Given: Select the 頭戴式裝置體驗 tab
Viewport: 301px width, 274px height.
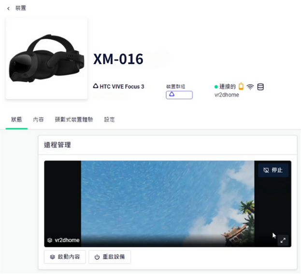Looking at the screenshot, I should pyautogui.click(x=73, y=120).
